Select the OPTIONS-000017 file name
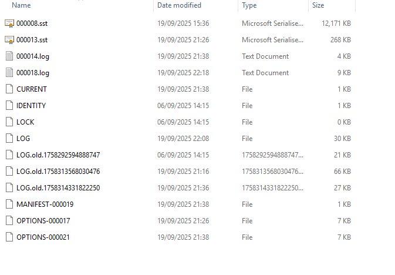 pos(45,221)
